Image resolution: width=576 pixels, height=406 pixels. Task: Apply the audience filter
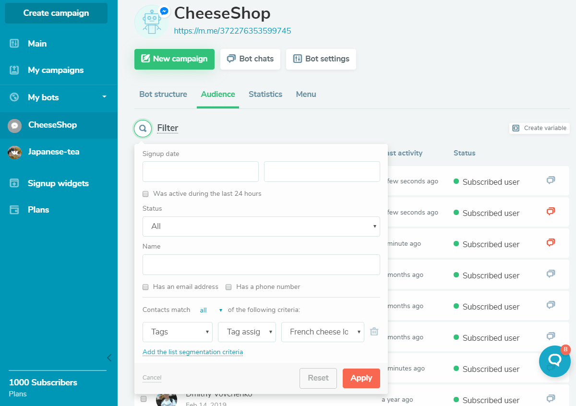coord(361,378)
